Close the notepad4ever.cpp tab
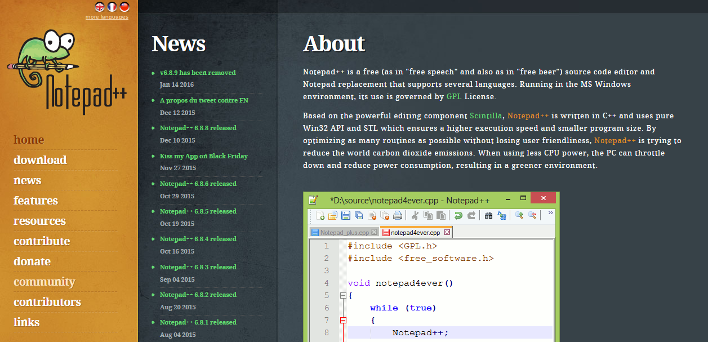The width and height of the screenshot is (708, 342). click(x=447, y=232)
